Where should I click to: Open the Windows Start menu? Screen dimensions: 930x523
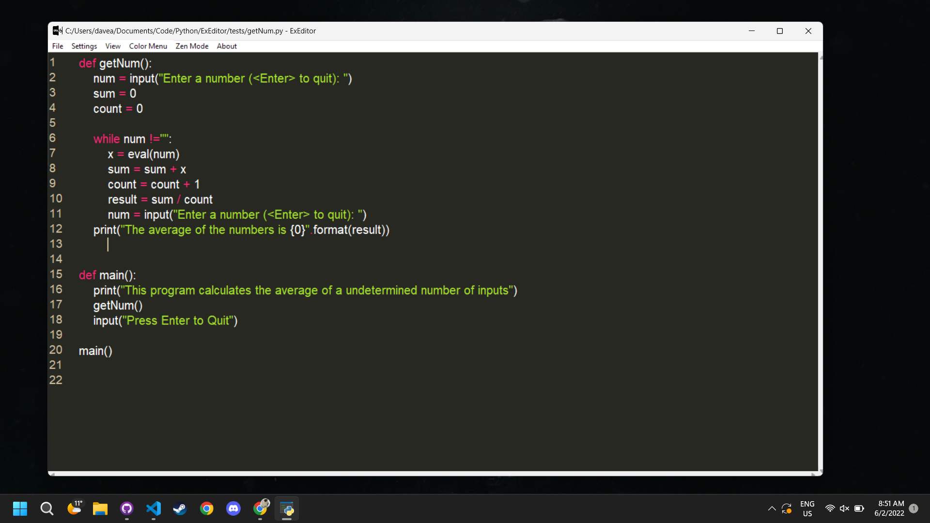point(20,508)
